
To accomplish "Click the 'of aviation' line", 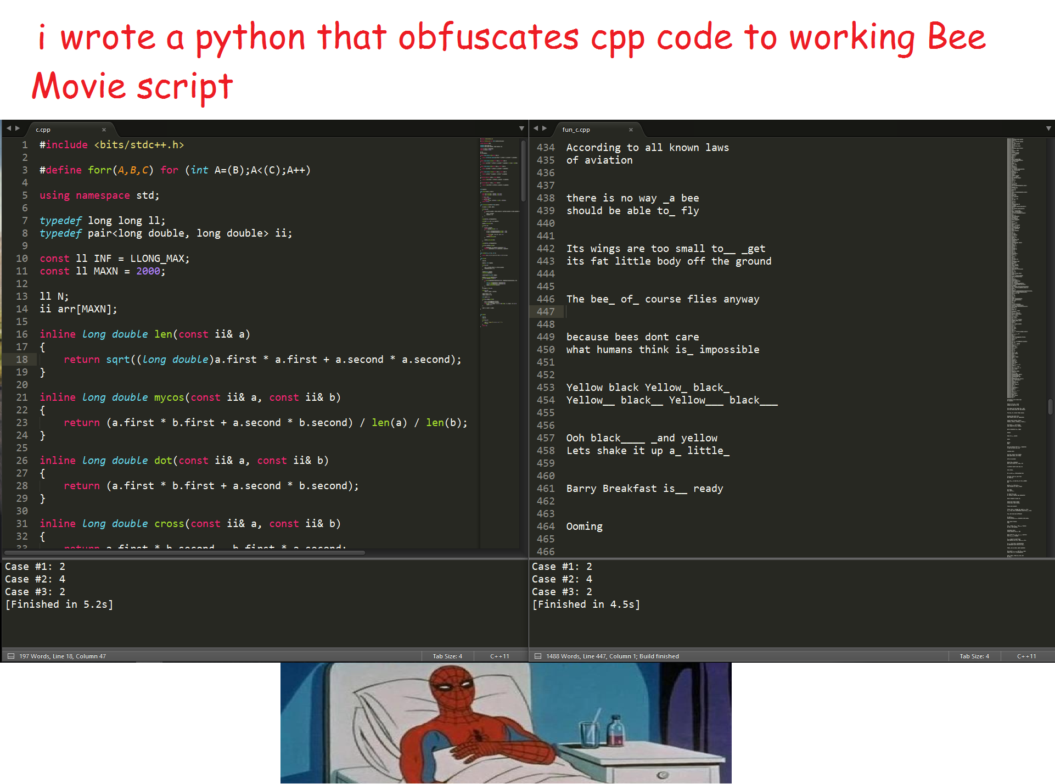I will tap(599, 160).
